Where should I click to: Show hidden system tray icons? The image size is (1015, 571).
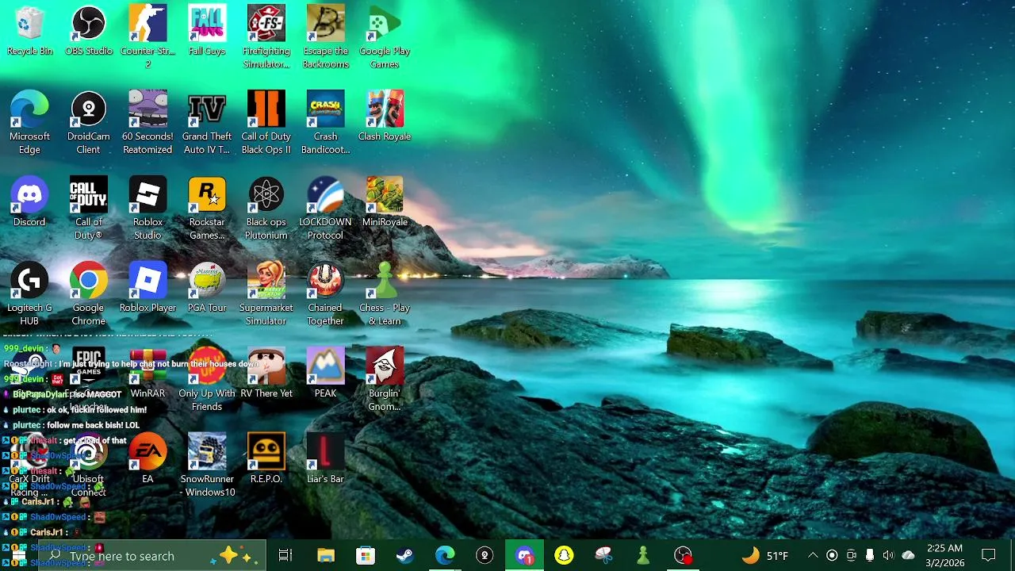point(813,556)
